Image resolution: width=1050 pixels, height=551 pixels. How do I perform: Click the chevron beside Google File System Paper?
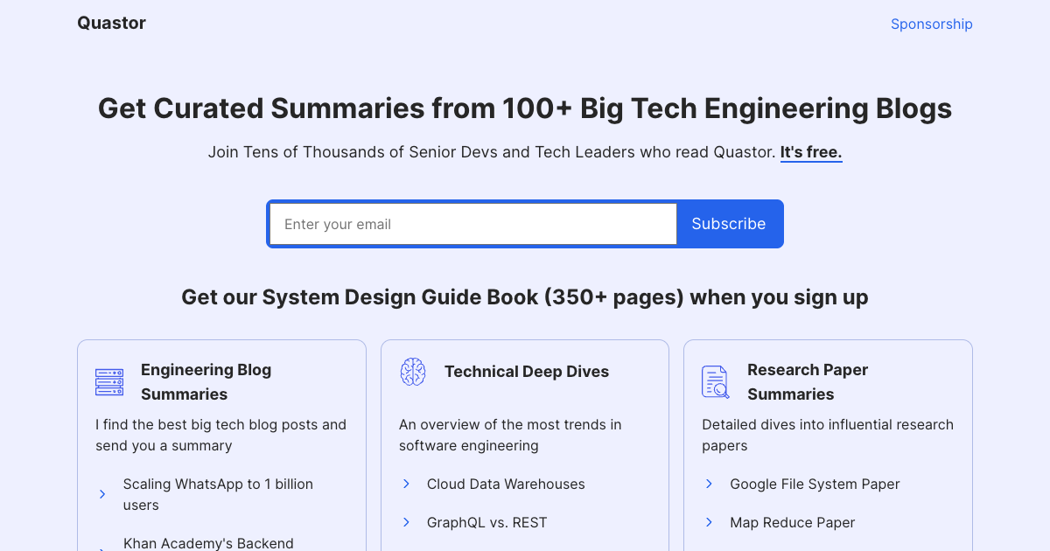point(710,484)
